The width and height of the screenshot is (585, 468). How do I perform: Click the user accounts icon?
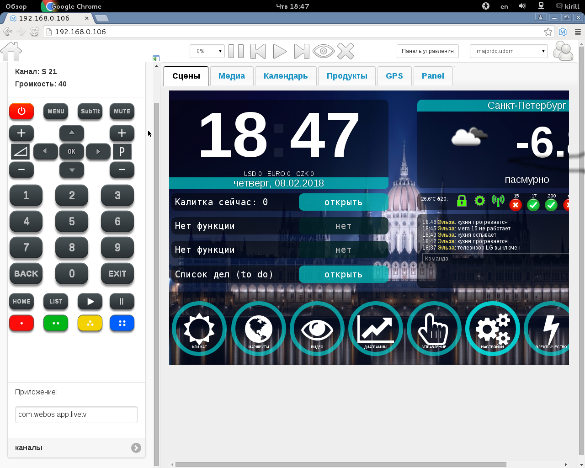563,51
